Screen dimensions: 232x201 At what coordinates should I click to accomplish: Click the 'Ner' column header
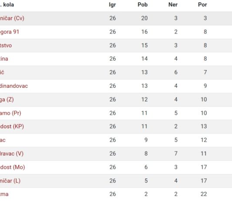tap(173, 5)
